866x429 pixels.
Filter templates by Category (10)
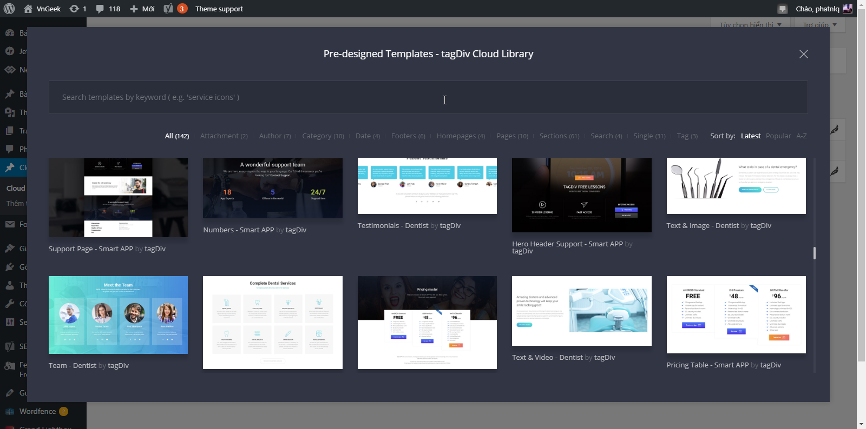[x=323, y=136]
